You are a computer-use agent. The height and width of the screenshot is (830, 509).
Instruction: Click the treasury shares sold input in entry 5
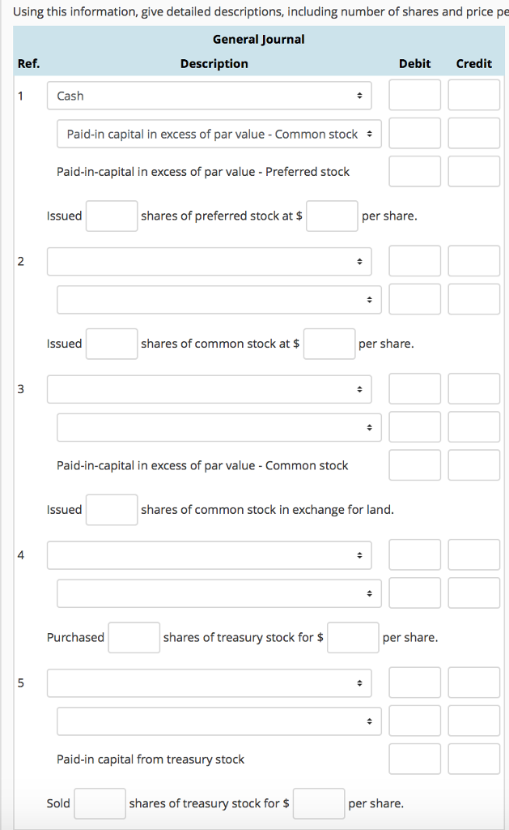click(x=100, y=803)
